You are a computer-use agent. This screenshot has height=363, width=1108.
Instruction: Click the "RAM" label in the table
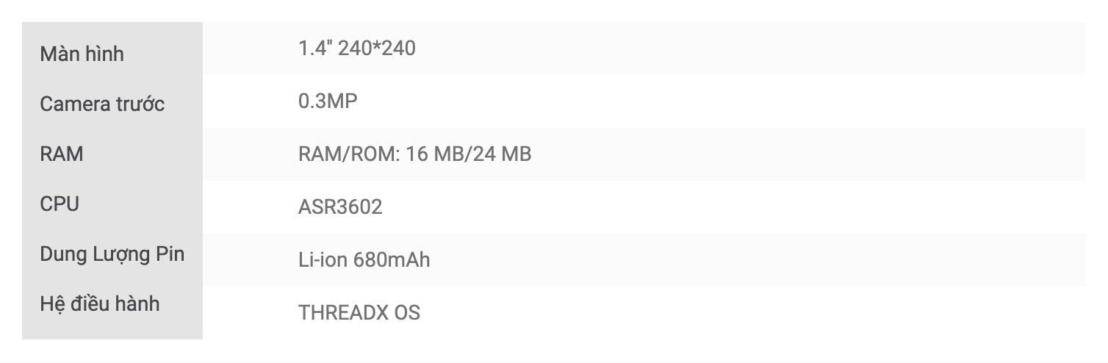pos(62,154)
